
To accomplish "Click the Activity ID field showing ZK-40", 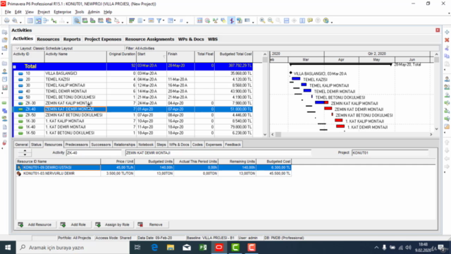I will pyautogui.click(x=94, y=153).
